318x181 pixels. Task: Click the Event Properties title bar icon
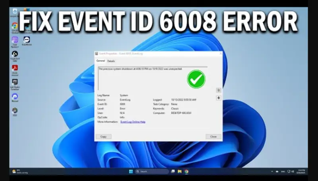coord(97,54)
